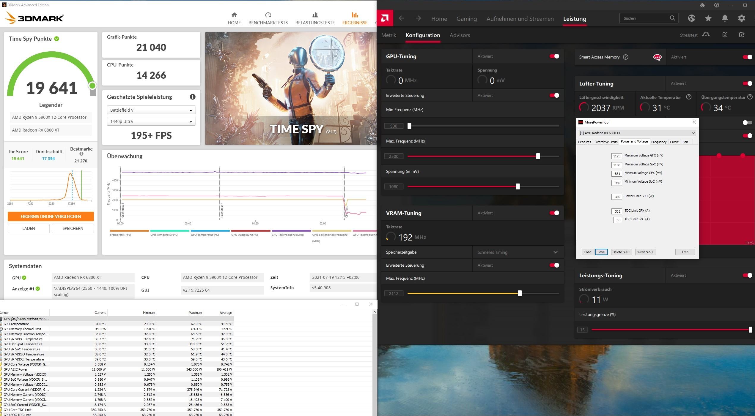
Task: Open the notifications bell icon
Action: coord(725,18)
